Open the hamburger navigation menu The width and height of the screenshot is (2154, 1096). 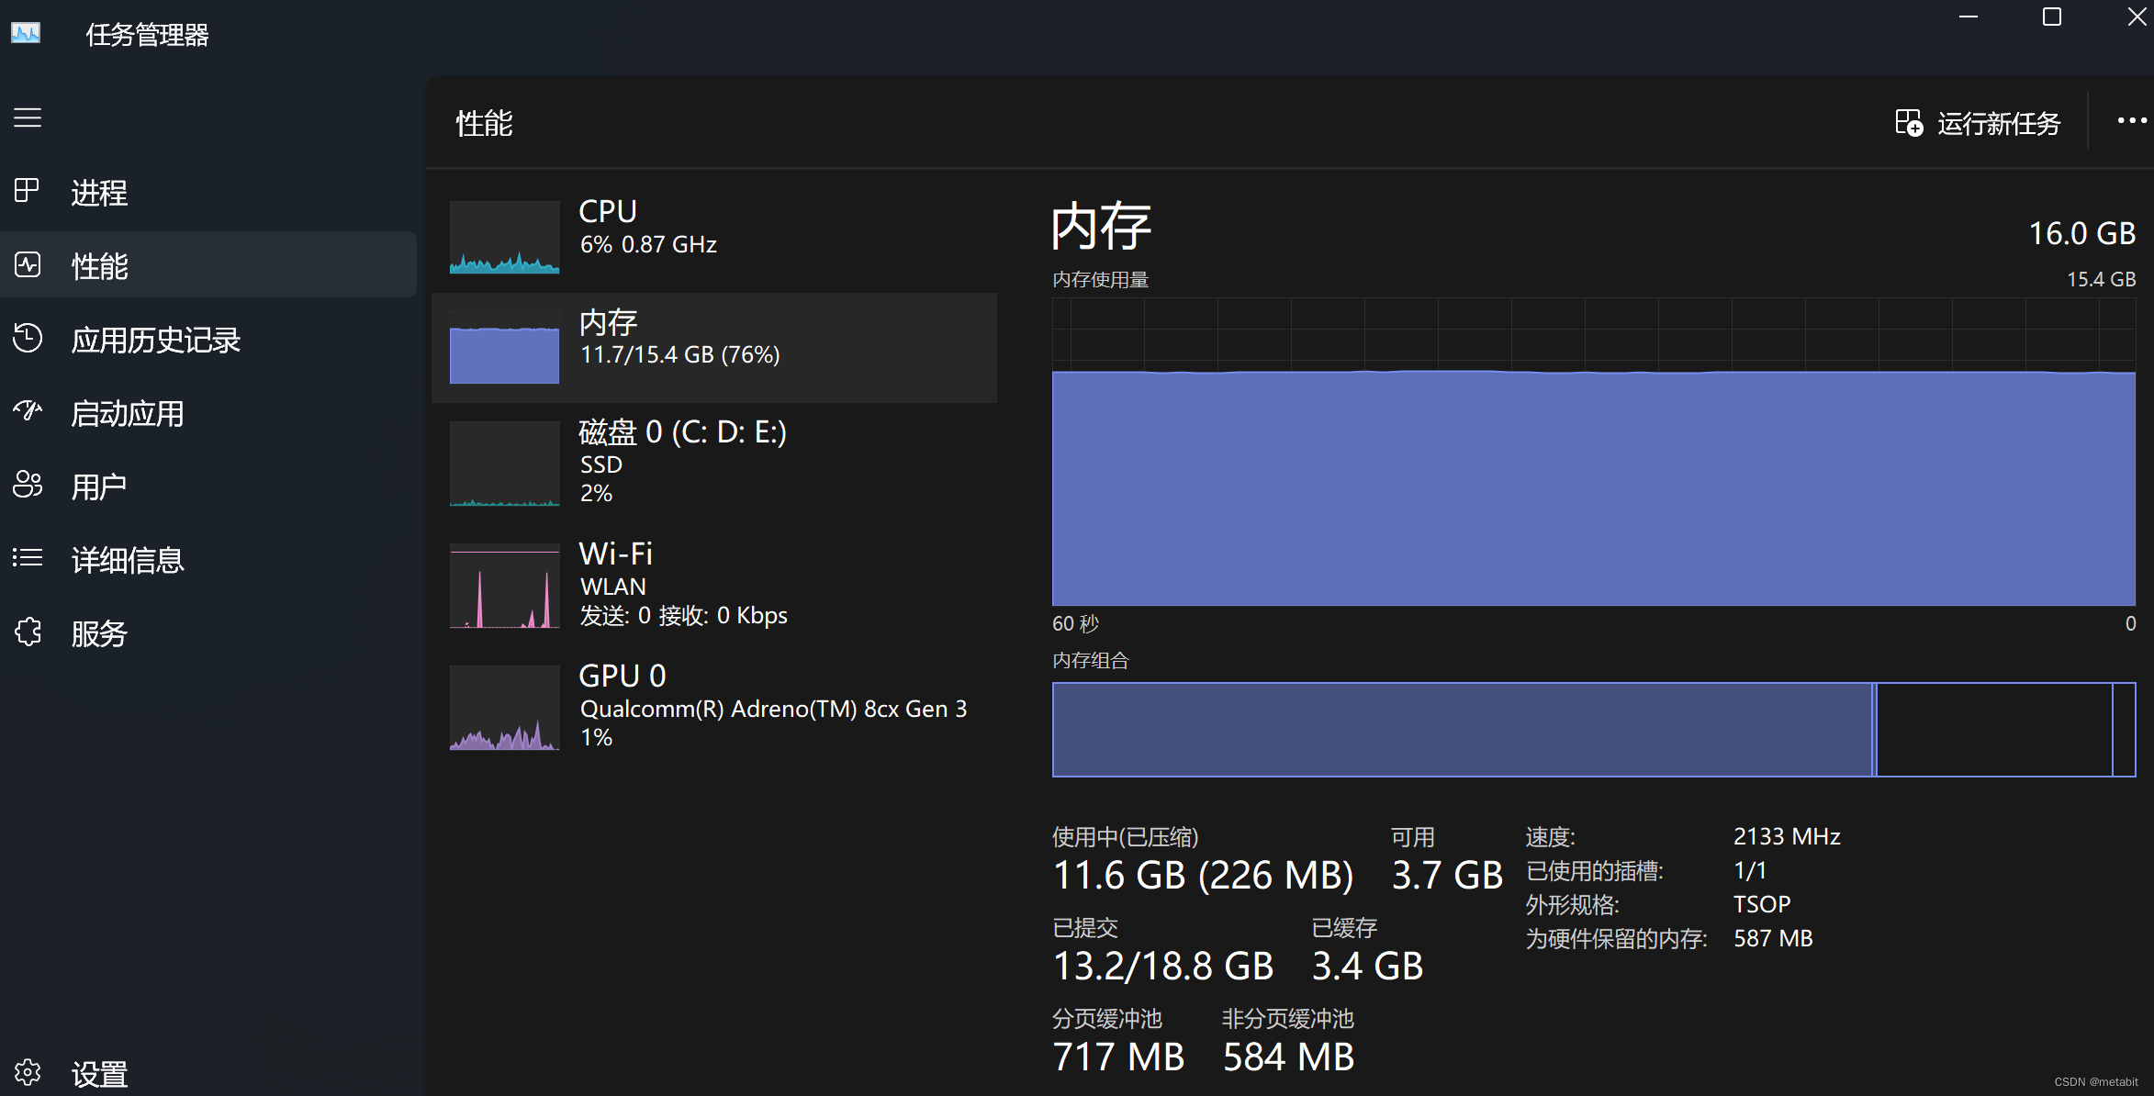tap(28, 118)
